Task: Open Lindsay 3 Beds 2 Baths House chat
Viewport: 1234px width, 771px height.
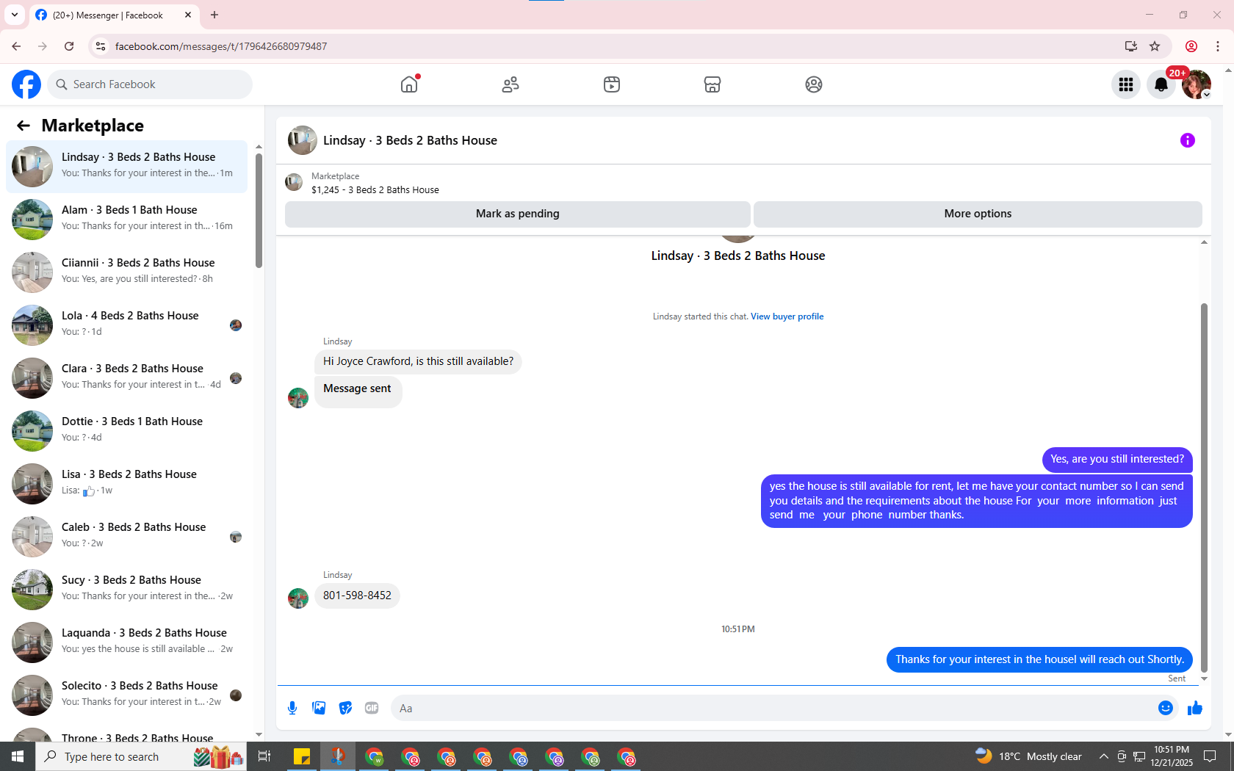Action: pyautogui.click(x=127, y=167)
